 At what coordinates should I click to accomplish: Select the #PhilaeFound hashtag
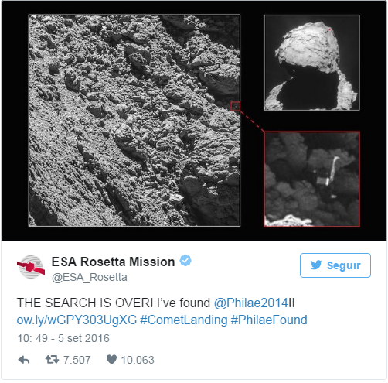coord(269,320)
